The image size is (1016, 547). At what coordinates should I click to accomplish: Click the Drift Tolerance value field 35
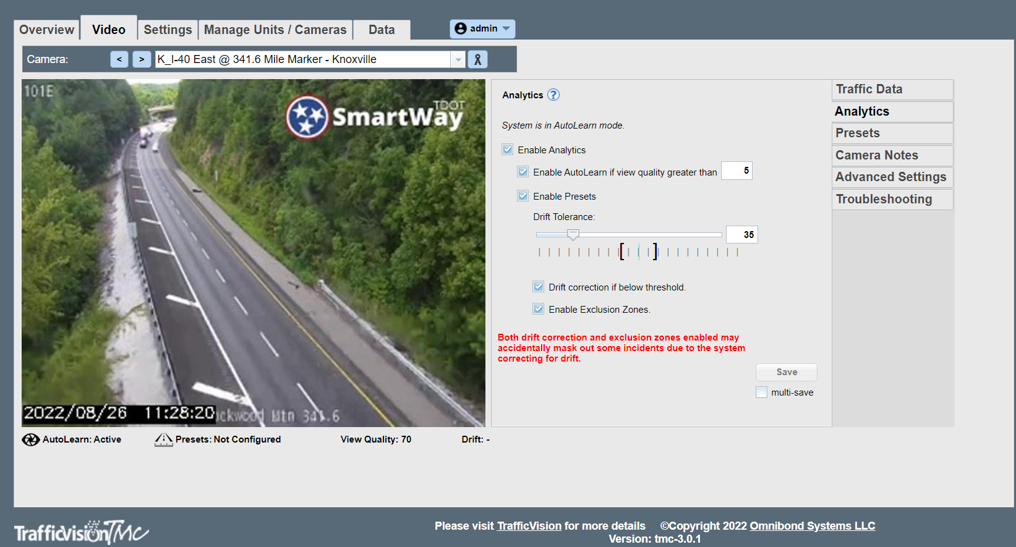pyautogui.click(x=741, y=235)
